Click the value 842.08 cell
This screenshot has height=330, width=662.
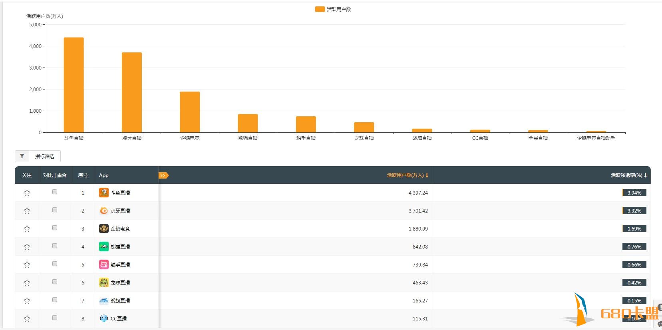point(420,247)
